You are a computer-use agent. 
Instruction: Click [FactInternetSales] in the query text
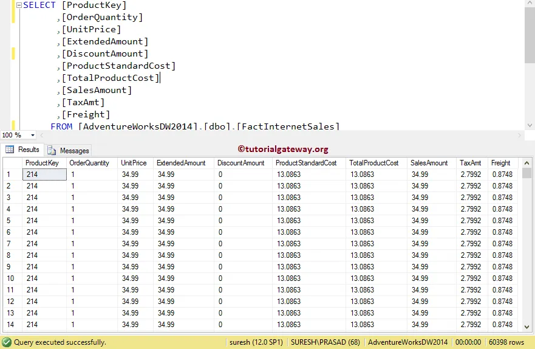point(288,126)
